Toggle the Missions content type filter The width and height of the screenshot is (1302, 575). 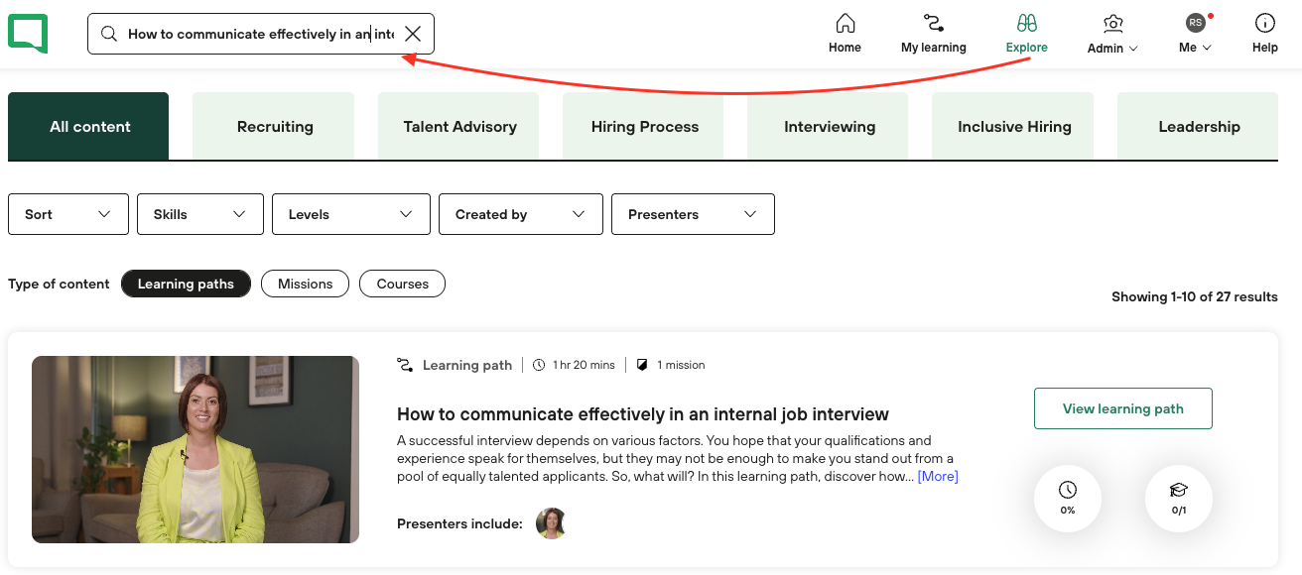[x=305, y=284]
